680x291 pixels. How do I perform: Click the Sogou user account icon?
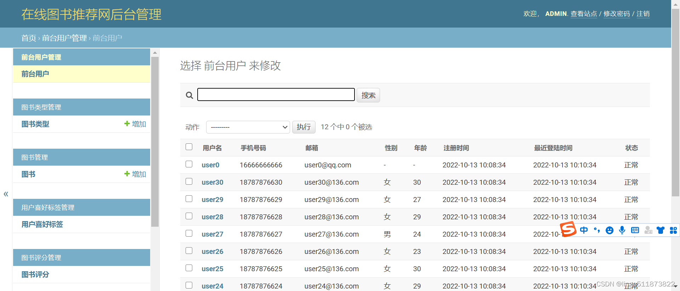click(x=648, y=230)
